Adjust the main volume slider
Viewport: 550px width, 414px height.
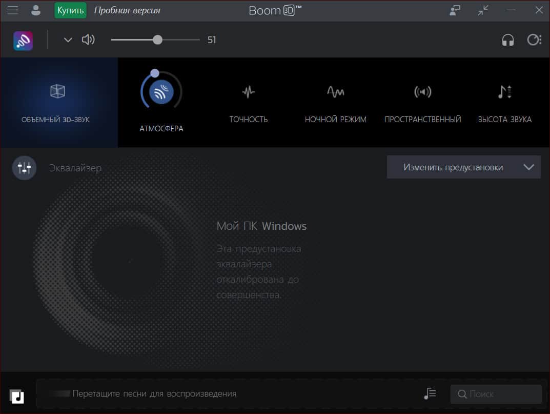pyautogui.click(x=155, y=40)
